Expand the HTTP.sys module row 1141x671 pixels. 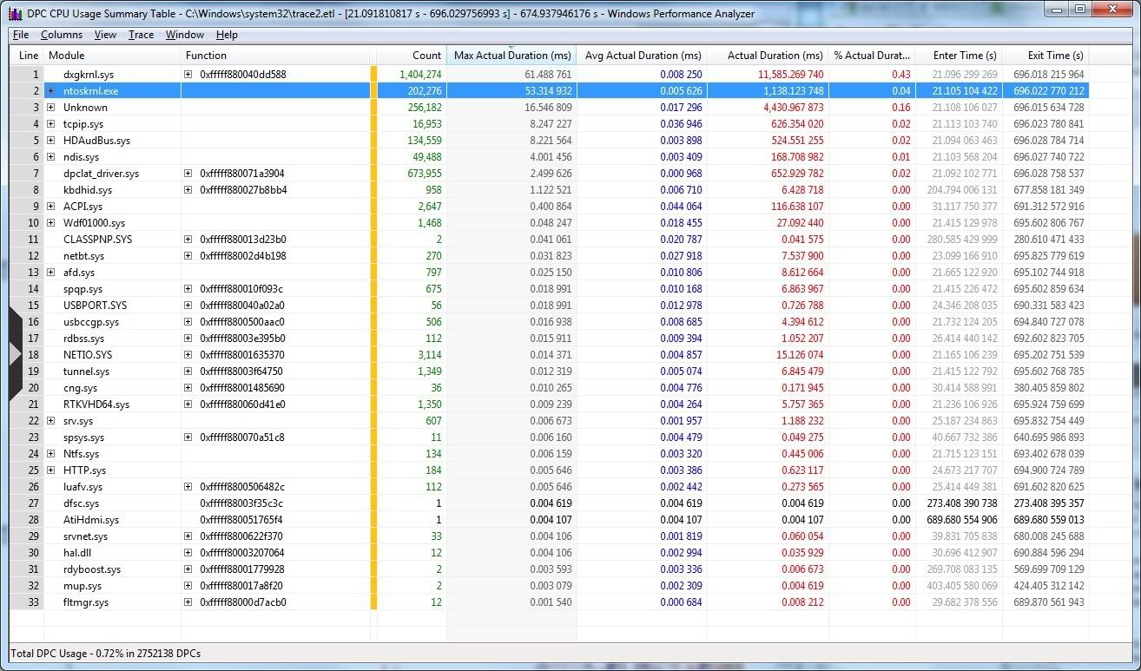51,470
